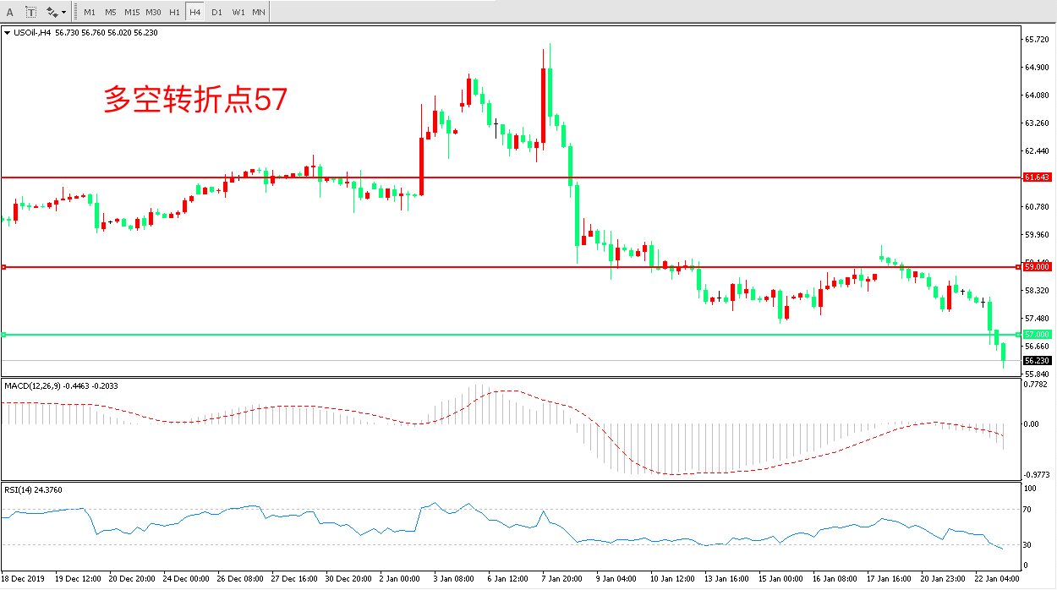Switch to M5 timeframe
Screen dimensions: 1057x590
point(111,12)
